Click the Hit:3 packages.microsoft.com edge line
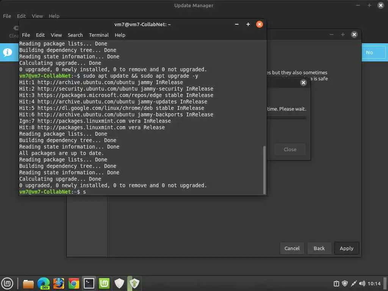 (x=116, y=95)
